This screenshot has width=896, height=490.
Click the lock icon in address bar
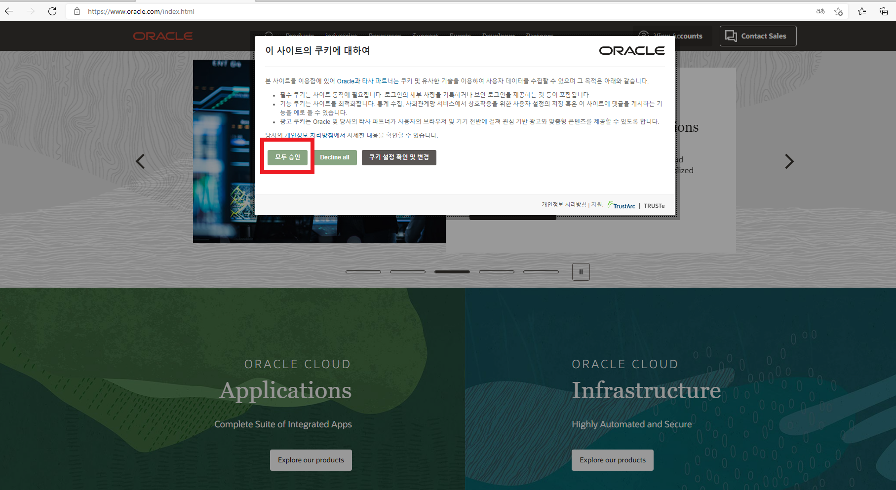tap(77, 11)
